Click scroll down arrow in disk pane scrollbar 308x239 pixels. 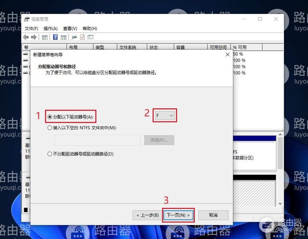point(280,204)
